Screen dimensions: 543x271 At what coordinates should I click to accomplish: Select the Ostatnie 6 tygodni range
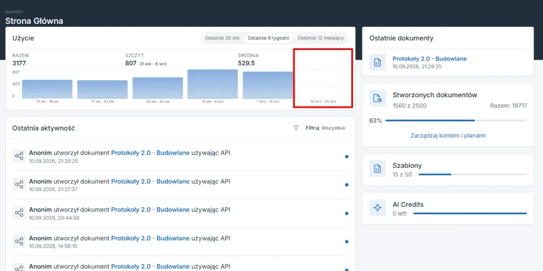(268, 38)
